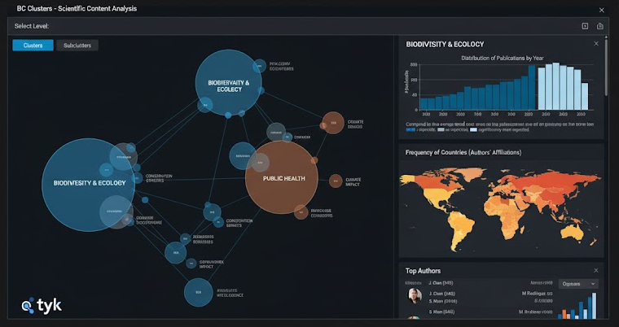
Task: Select the large orange Public Health cluster
Action: [x=281, y=178]
